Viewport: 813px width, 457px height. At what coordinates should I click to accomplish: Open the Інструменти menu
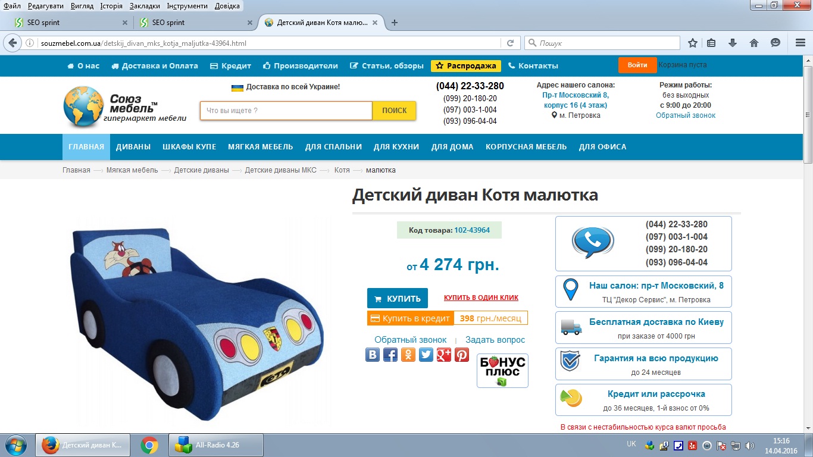coord(187,6)
